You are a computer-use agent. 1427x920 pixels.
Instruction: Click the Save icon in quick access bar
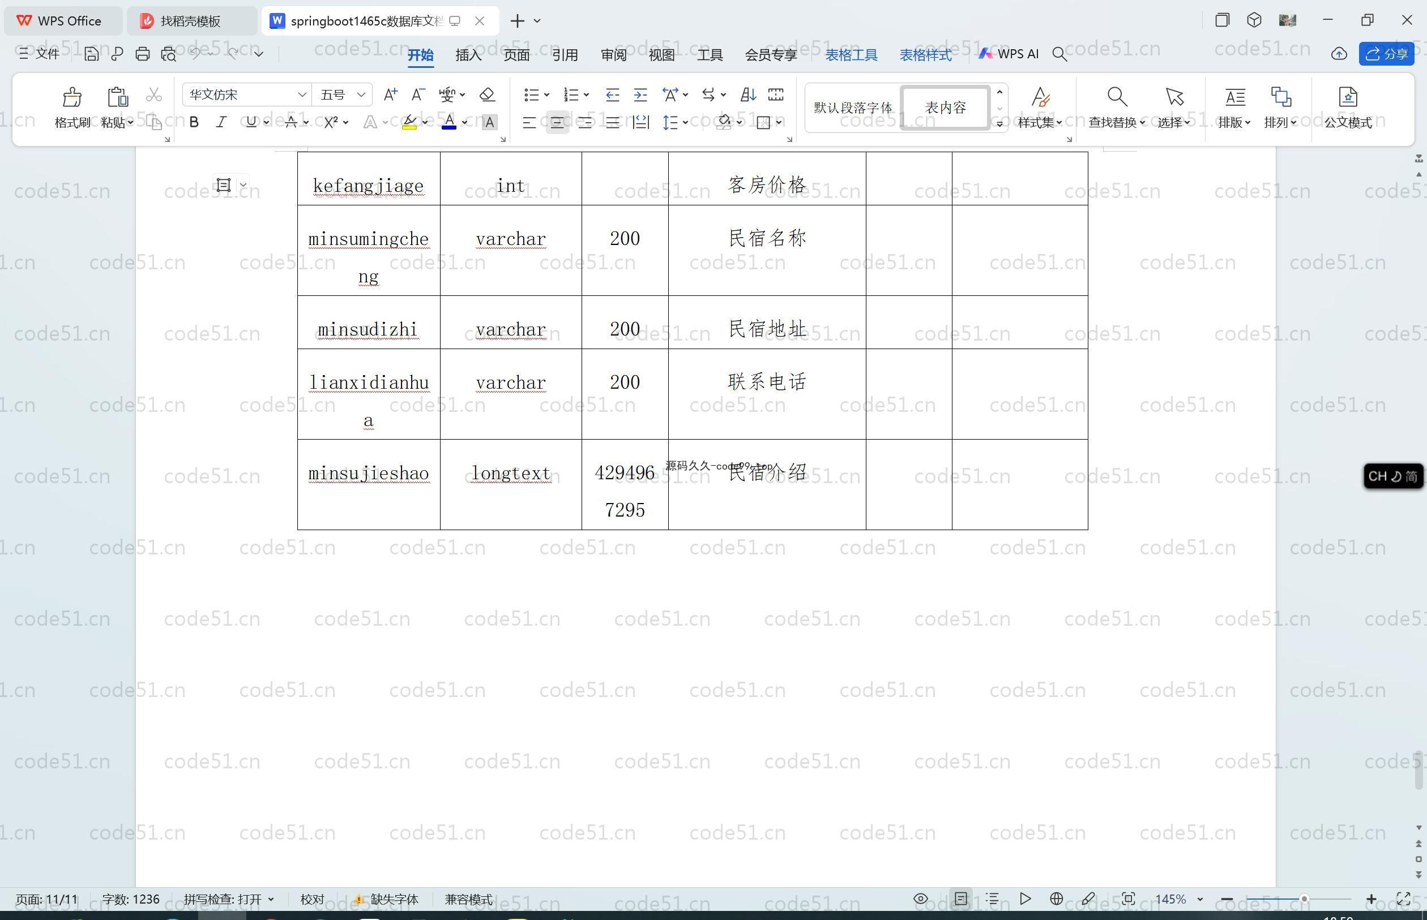[91, 54]
